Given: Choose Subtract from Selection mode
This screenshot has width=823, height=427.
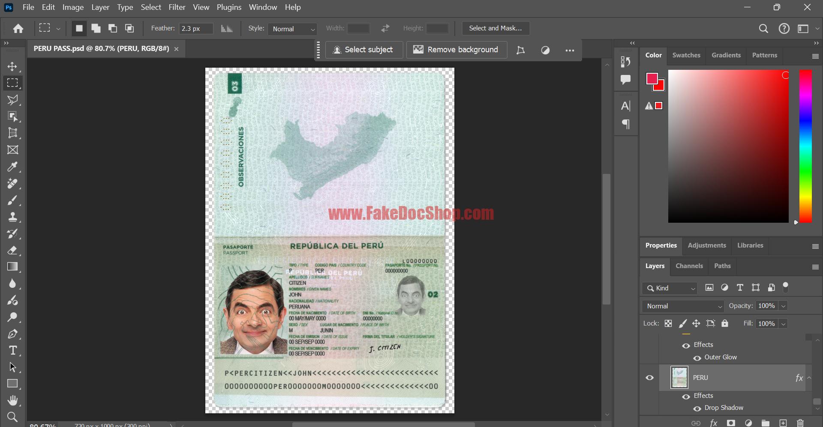Looking at the screenshot, I should pos(113,28).
